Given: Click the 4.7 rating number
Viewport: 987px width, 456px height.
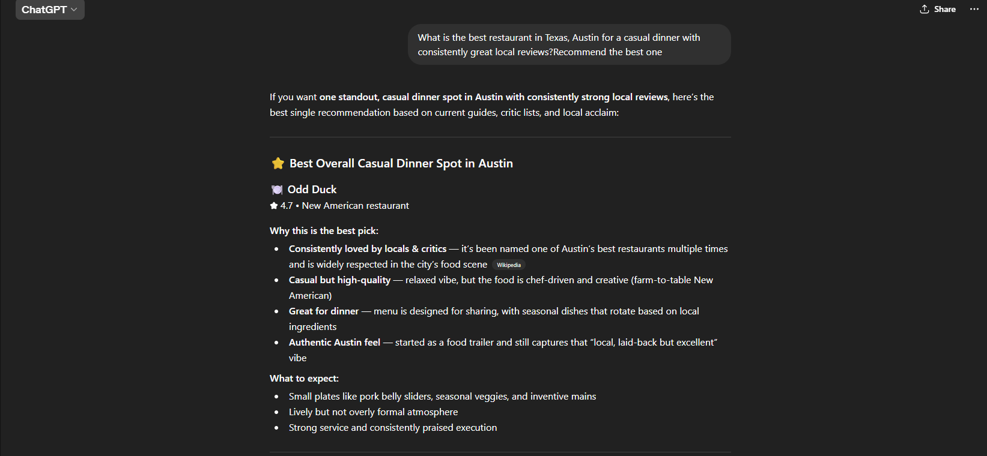Looking at the screenshot, I should [287, 206].
